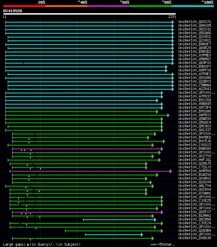This screenshot has height=247, width=217.
Task: Open hit UniRef100_Q5GQ66
Action: pyautogui.click(x=195, y=33)
